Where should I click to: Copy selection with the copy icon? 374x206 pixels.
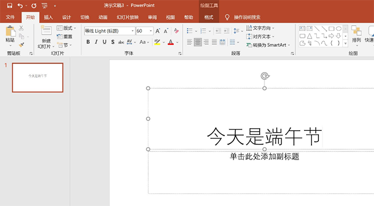pos(21,36)
